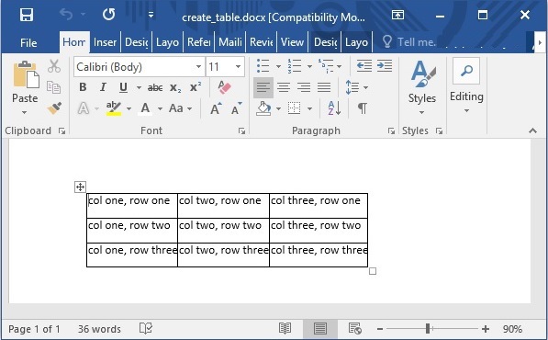Apply multilevel list formatting
This screenshot has height=340, width=548.
(x=325, y=66)
